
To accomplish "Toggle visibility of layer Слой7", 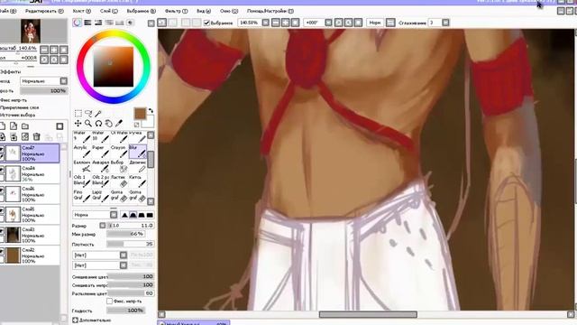I will coord(2,149).
